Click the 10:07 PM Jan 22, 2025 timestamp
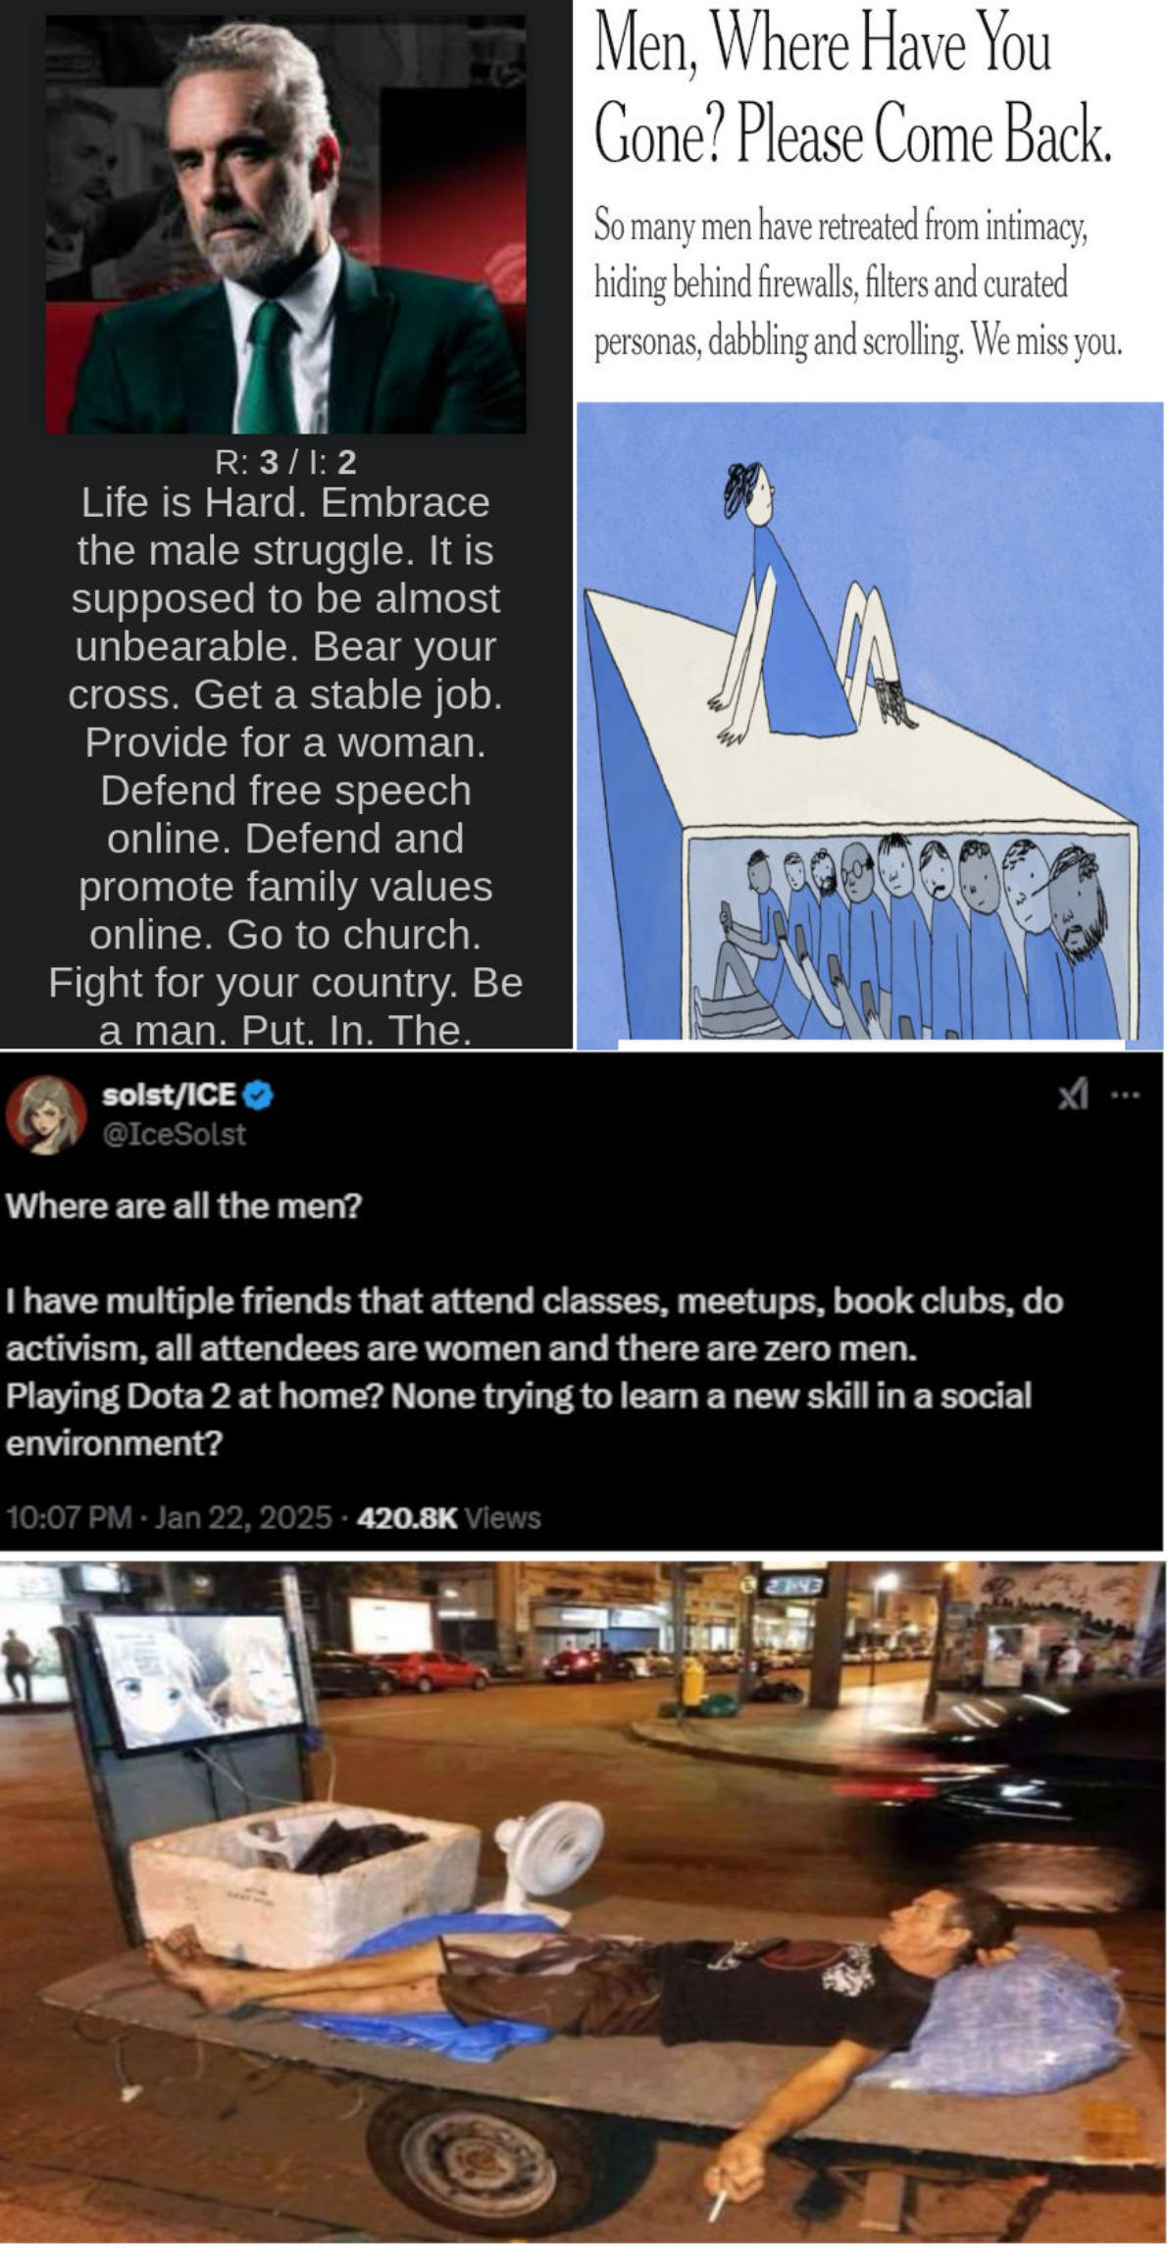Viewport: 1168px width, 2249px height. (x=168, y=1517)
